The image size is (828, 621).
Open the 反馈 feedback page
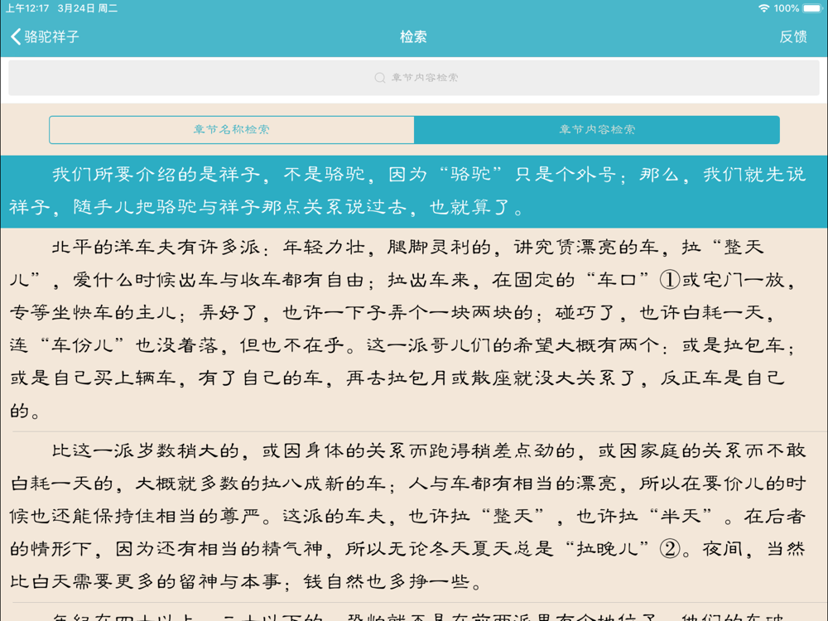click(793, 36)
